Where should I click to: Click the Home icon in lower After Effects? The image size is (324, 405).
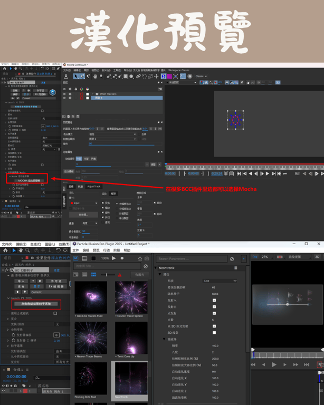[x=5, y=250]
